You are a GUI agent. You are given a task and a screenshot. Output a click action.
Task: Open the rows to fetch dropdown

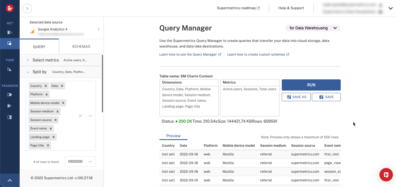tap(80, 162)
